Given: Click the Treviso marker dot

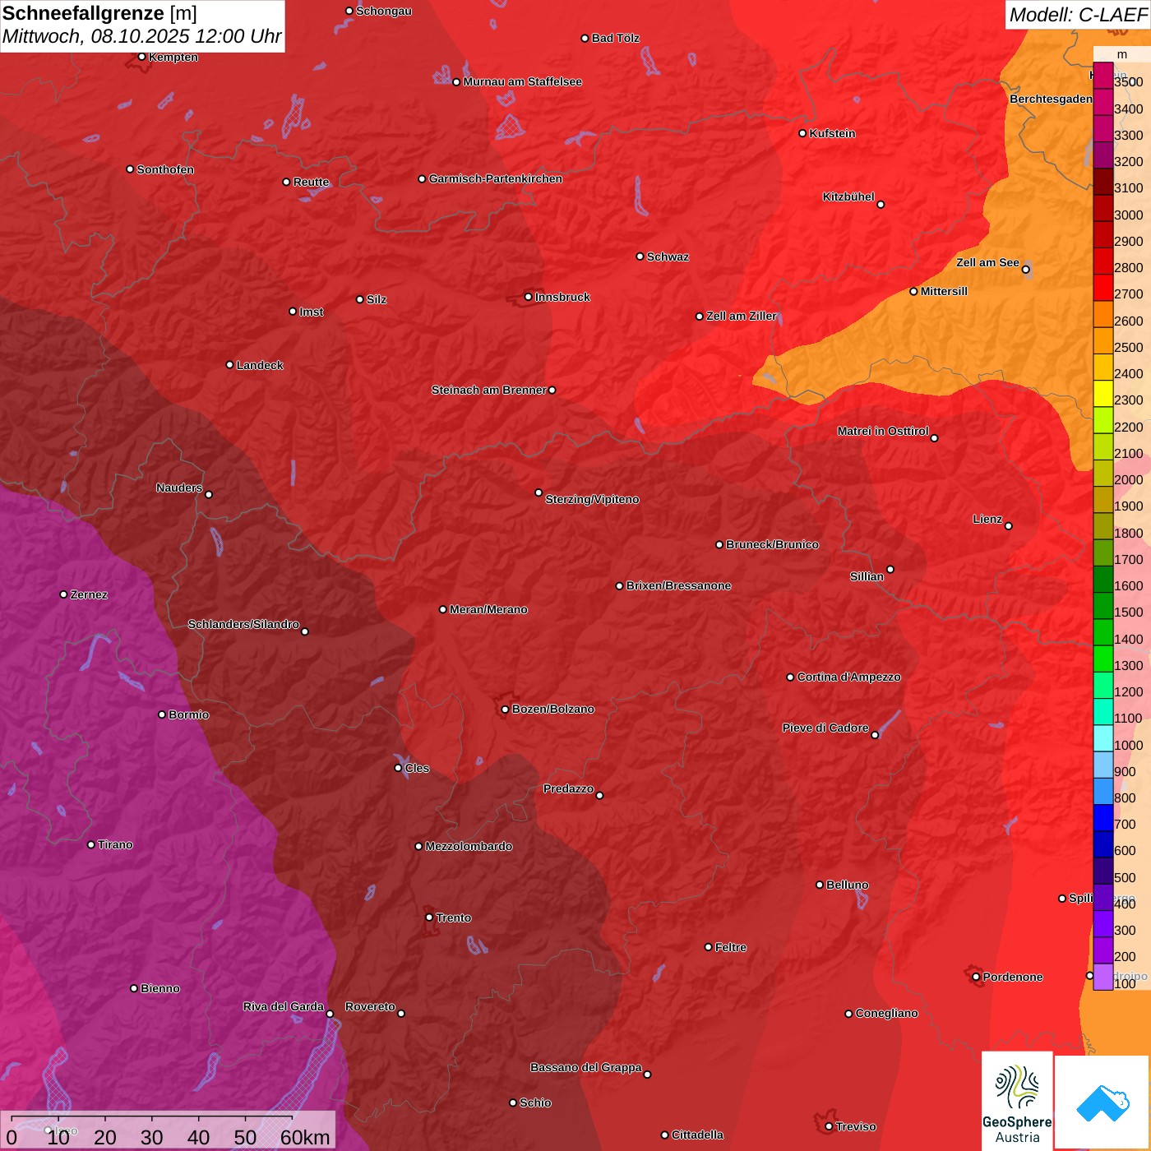Looking at the screenshot, I should pyautogui.click(x=830, y=1126).
